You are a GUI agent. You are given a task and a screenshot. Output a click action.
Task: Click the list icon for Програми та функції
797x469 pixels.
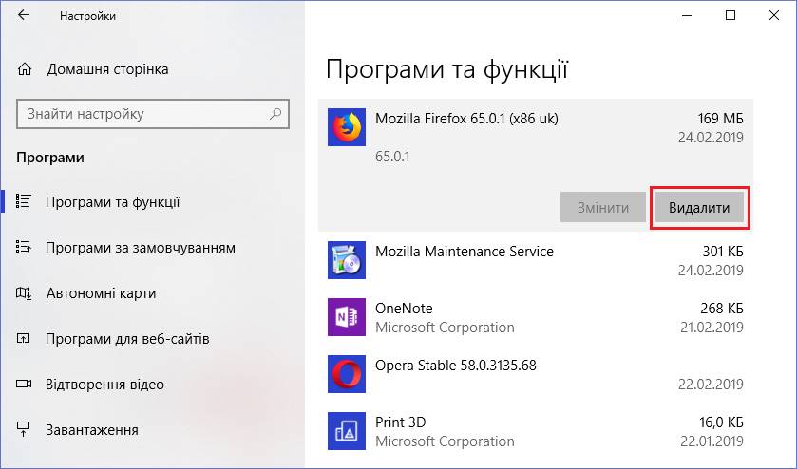tap(24, 201)
